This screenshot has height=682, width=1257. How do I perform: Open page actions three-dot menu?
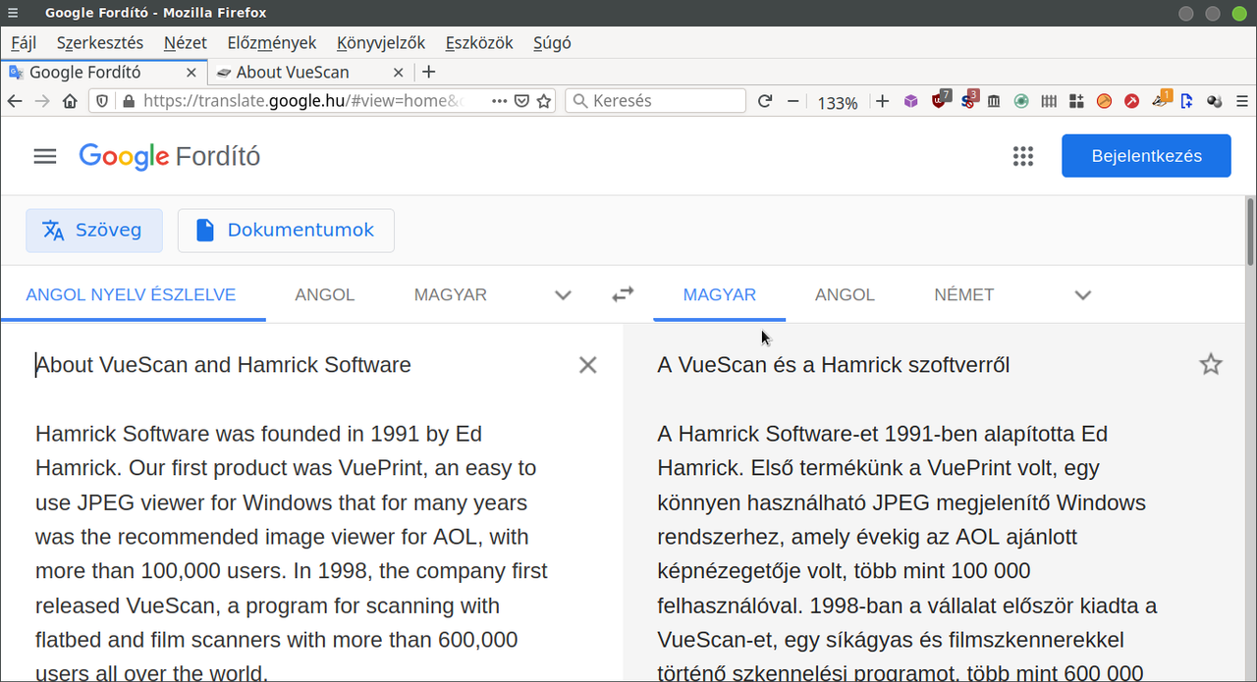500,101
